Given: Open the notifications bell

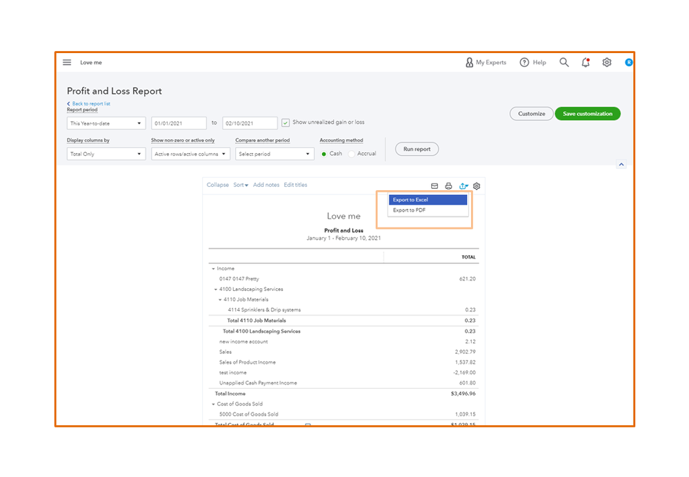Looking at the screenshot, I should coord(586,62).
